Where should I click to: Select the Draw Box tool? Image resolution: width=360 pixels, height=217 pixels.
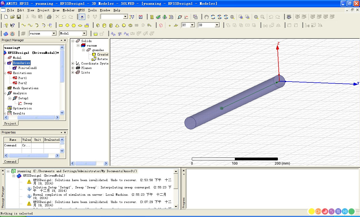coord(98,25)
